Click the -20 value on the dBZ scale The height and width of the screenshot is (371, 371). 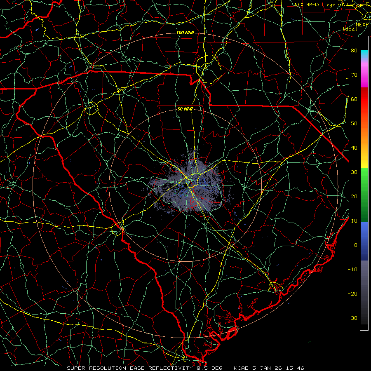[352, 294]
